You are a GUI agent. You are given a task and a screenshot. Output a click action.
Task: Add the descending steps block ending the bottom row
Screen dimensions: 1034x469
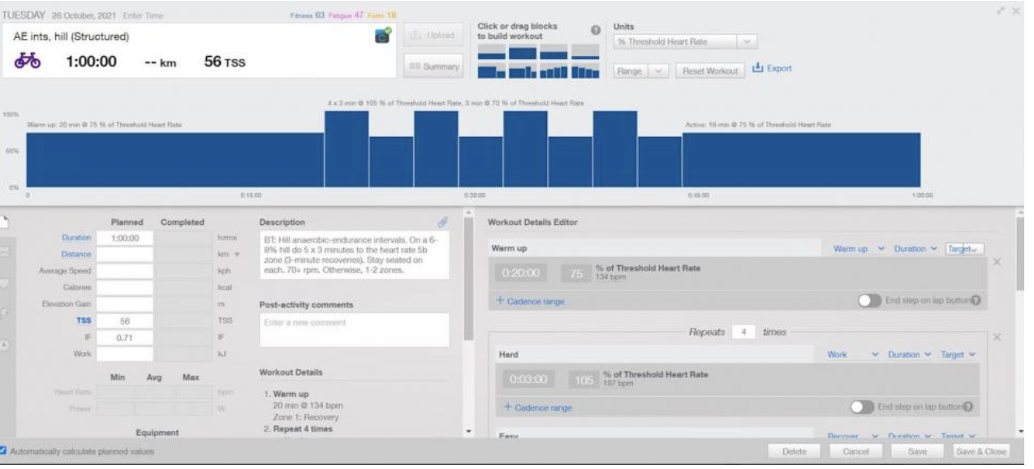point(584,71)
